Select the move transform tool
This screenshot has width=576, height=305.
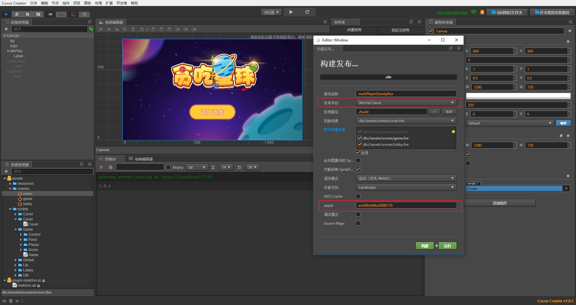pyautogui.click(x=6, y=14)
